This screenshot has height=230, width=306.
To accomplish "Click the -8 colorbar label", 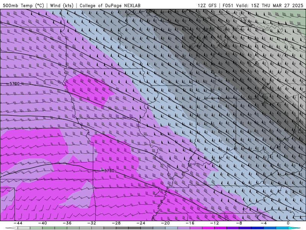I will click(239, 223).
